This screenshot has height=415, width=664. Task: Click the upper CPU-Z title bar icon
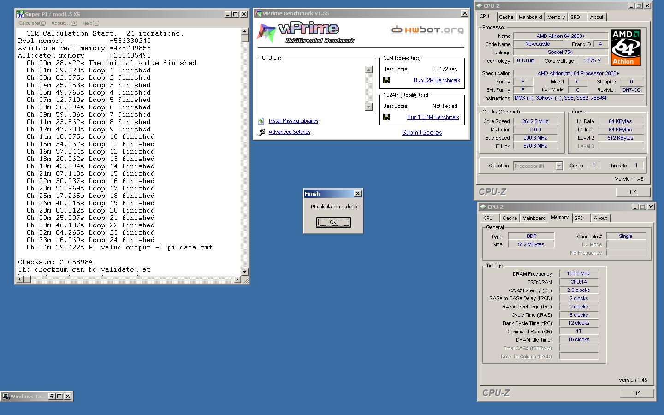[x=480, y=6]
